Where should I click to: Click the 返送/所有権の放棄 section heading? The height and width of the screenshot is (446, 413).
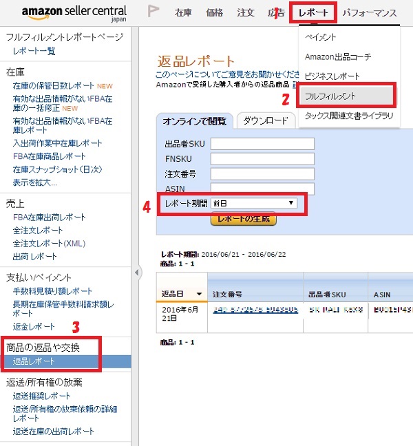coord(44,382)
